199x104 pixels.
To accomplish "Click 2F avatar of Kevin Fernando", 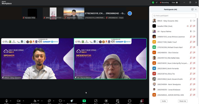I will click(154, 68).
